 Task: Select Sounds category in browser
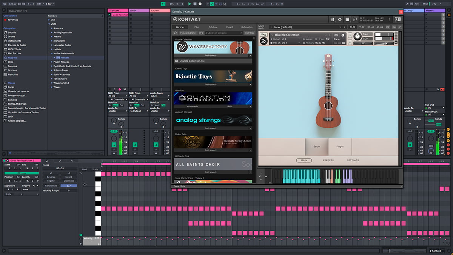click(12, 32)
